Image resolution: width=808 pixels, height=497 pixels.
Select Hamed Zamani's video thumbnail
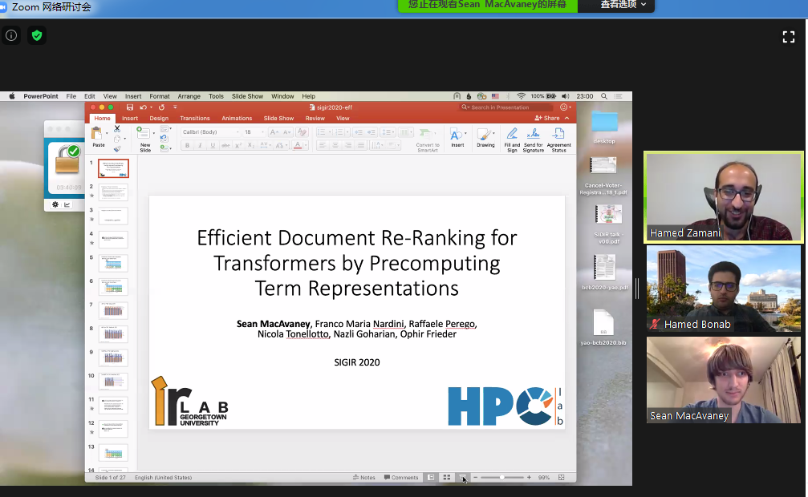tap(724, 196)
